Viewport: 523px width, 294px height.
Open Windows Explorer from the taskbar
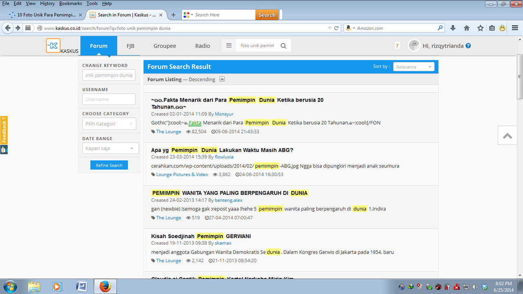tap(34, 287)
